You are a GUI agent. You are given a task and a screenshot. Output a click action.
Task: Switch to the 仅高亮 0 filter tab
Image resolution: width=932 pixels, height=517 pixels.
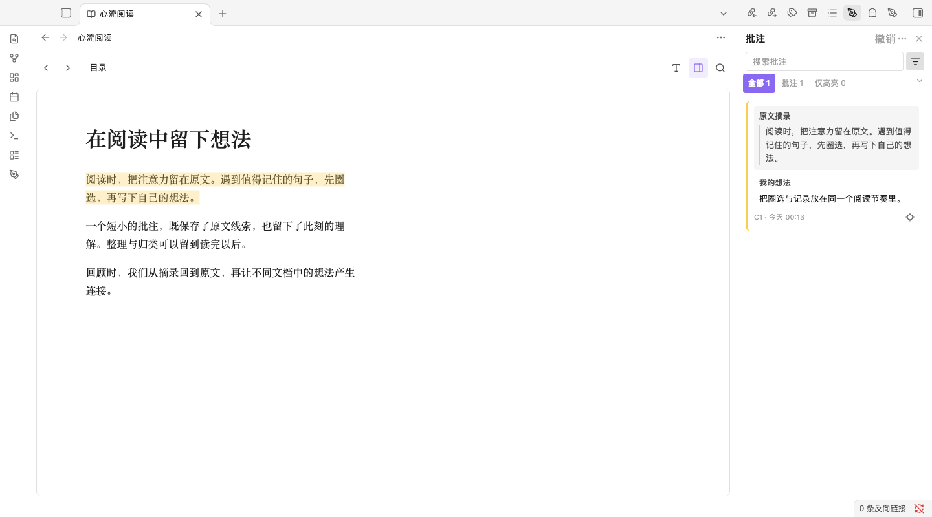pos(830,83)
